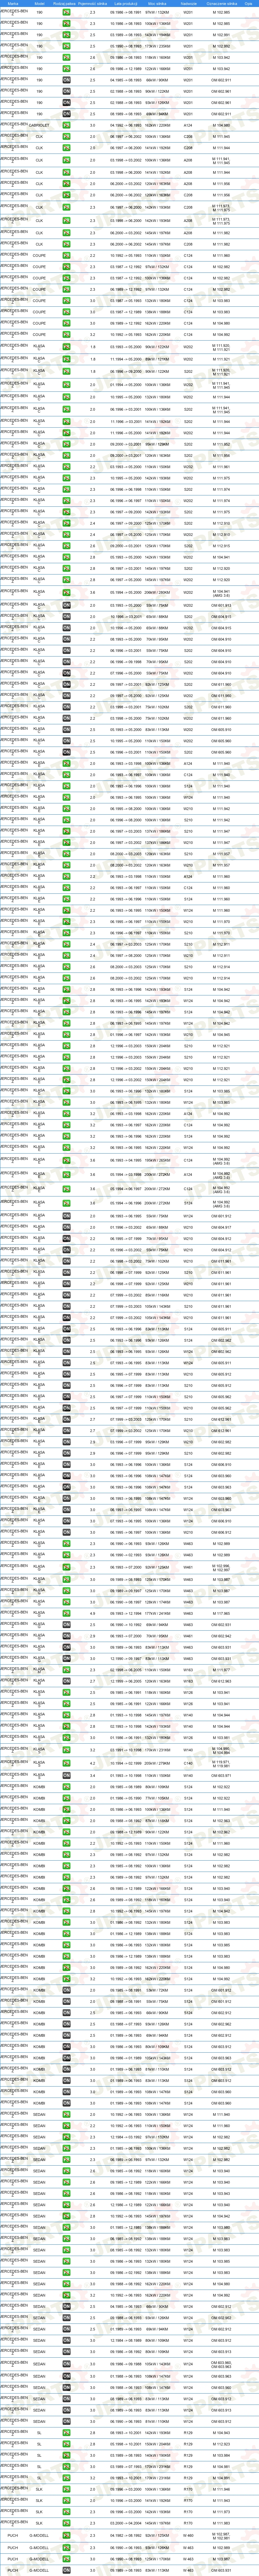Select the Pojemność silnika column header
The width and height of the screenshot is (259, 2576).
[93, 4]
